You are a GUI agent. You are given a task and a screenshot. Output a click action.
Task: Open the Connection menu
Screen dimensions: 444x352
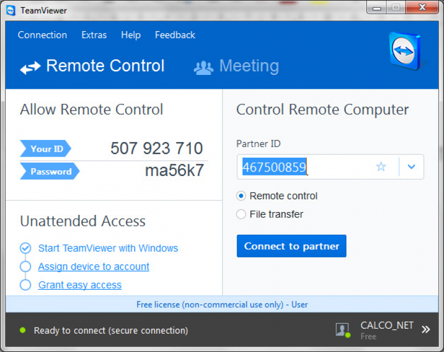coord(43,35)
